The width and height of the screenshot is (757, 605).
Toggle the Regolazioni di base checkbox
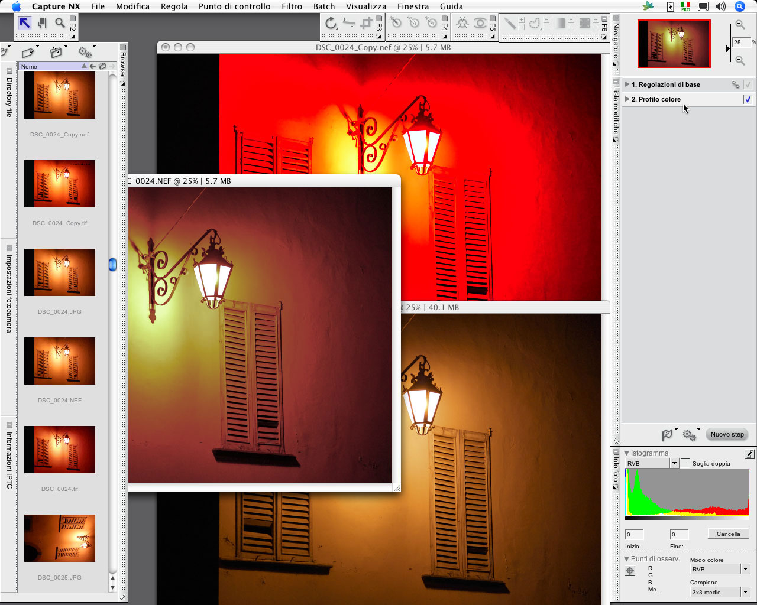748,84
